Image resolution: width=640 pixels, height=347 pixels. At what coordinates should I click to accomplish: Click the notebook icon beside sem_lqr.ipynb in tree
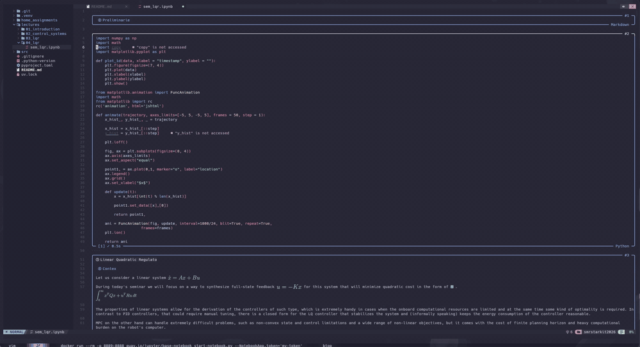click(27, 47)
